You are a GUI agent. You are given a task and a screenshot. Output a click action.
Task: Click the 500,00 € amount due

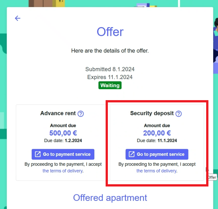tap(63, 133)
